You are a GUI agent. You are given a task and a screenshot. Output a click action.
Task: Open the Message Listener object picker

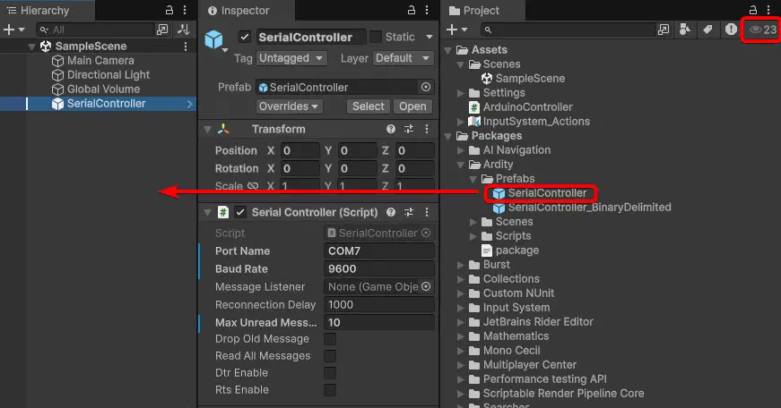tap(426, 286)
